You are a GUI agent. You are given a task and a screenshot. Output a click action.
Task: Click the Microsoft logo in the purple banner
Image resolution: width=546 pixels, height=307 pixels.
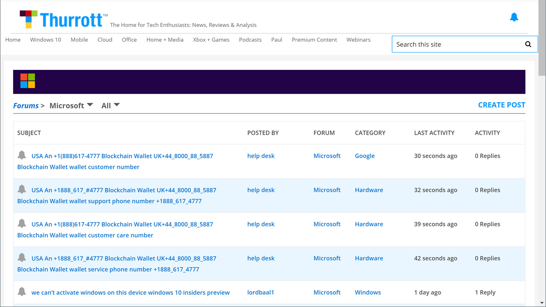tap(28, 81)
